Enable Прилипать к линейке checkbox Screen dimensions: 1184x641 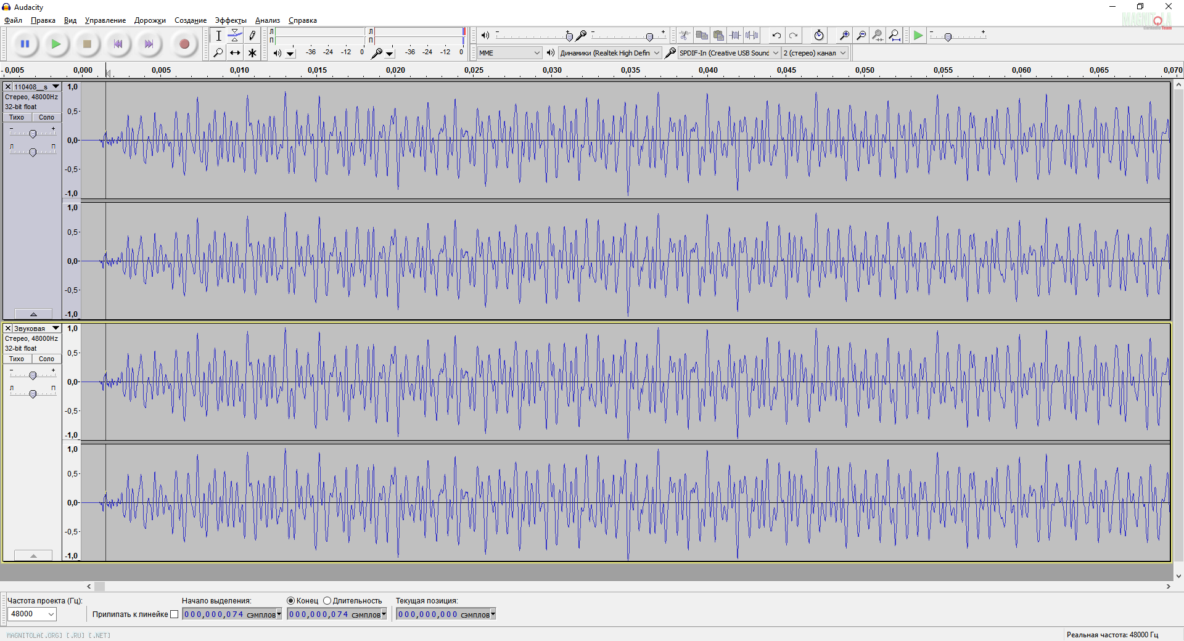point(174,614)
